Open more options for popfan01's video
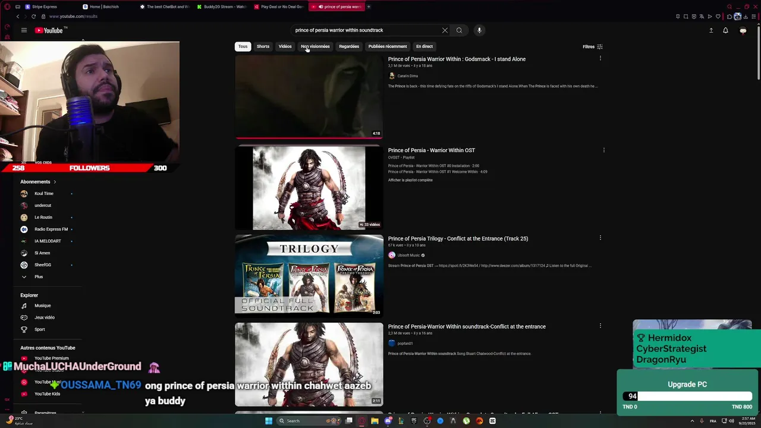The image size is (761, 428). 600,326
